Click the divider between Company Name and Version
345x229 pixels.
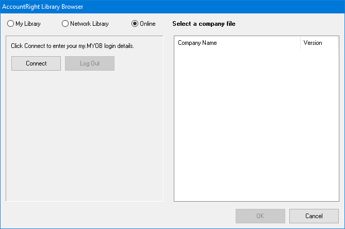click(300, 43)
